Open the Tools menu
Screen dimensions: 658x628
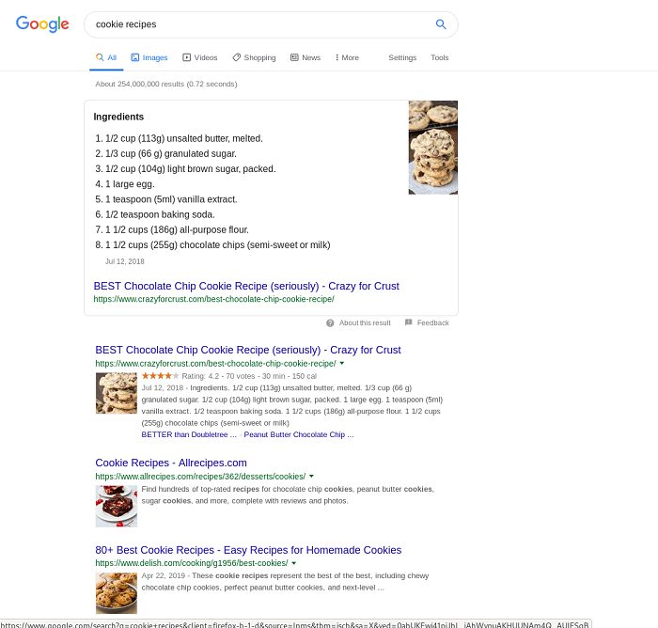(439, 57)
